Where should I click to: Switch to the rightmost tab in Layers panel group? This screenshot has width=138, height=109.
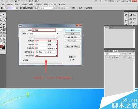(x=115, y=51)
